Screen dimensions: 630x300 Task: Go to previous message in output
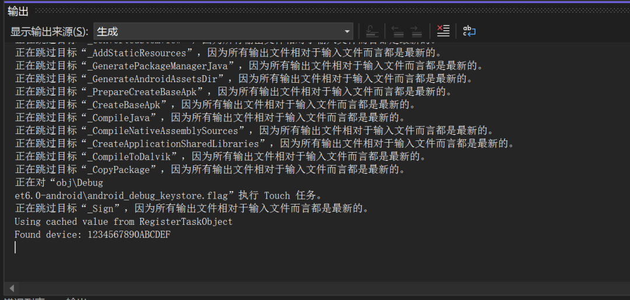point(398,31)
